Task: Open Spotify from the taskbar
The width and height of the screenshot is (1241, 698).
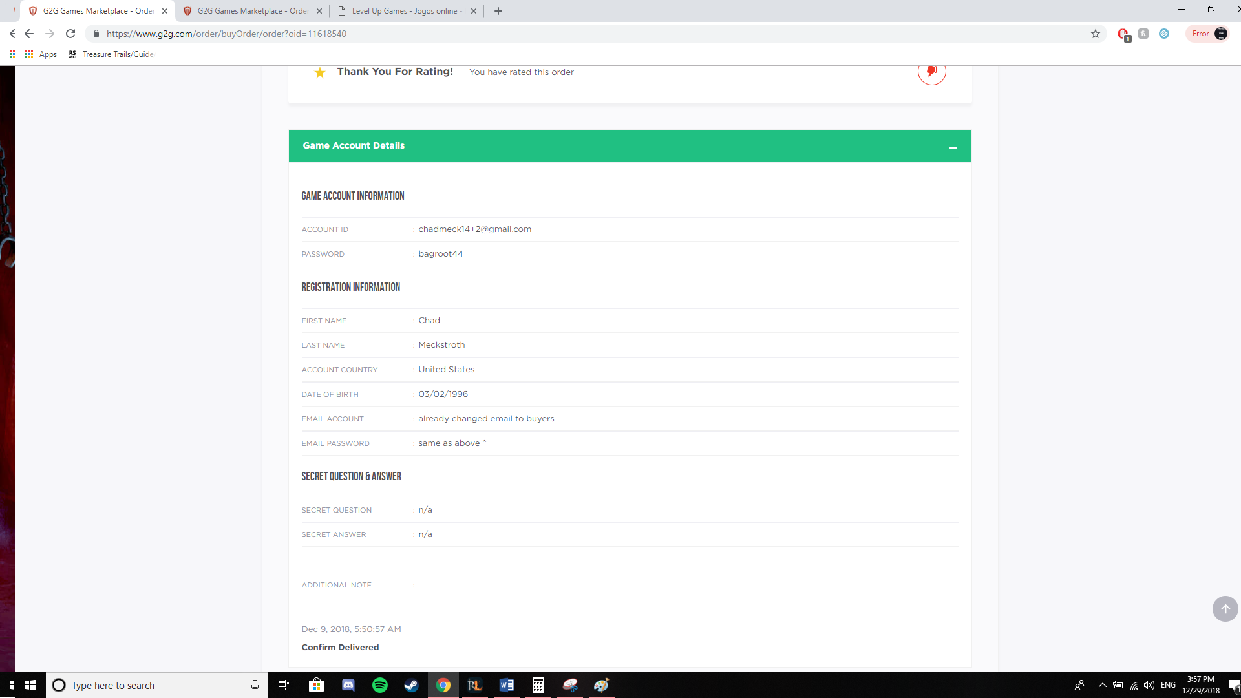Action: point(380,685)
